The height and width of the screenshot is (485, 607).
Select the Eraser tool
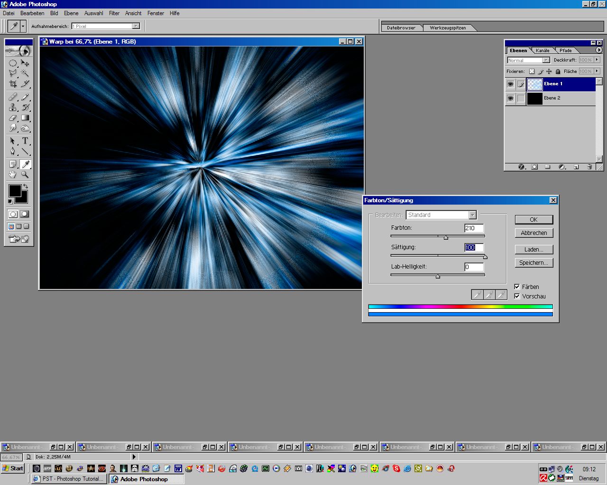[x=13, y=118]
